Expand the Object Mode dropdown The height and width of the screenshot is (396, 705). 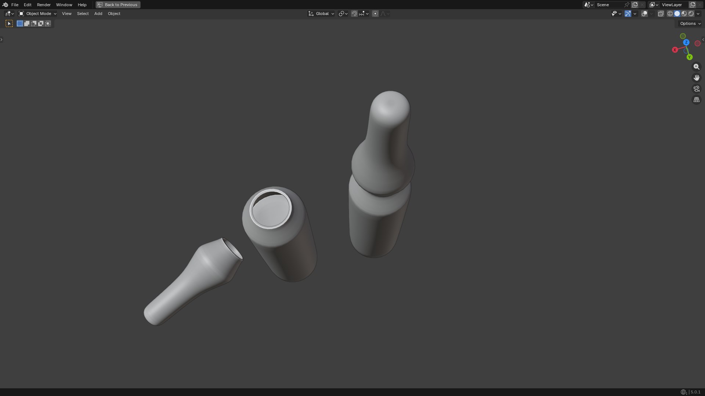[37, 14]
